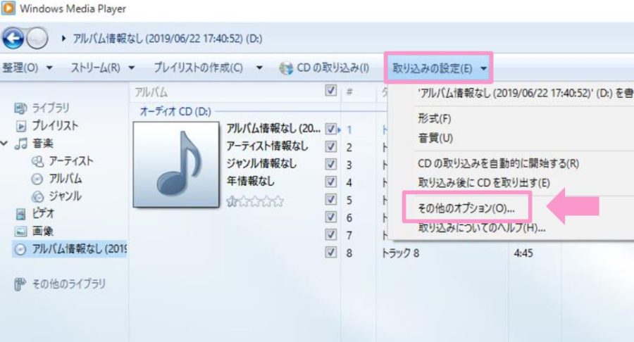The image size is (634, 342).
Task: Set a rating on the star bar
Action: (x=255, y=201)
